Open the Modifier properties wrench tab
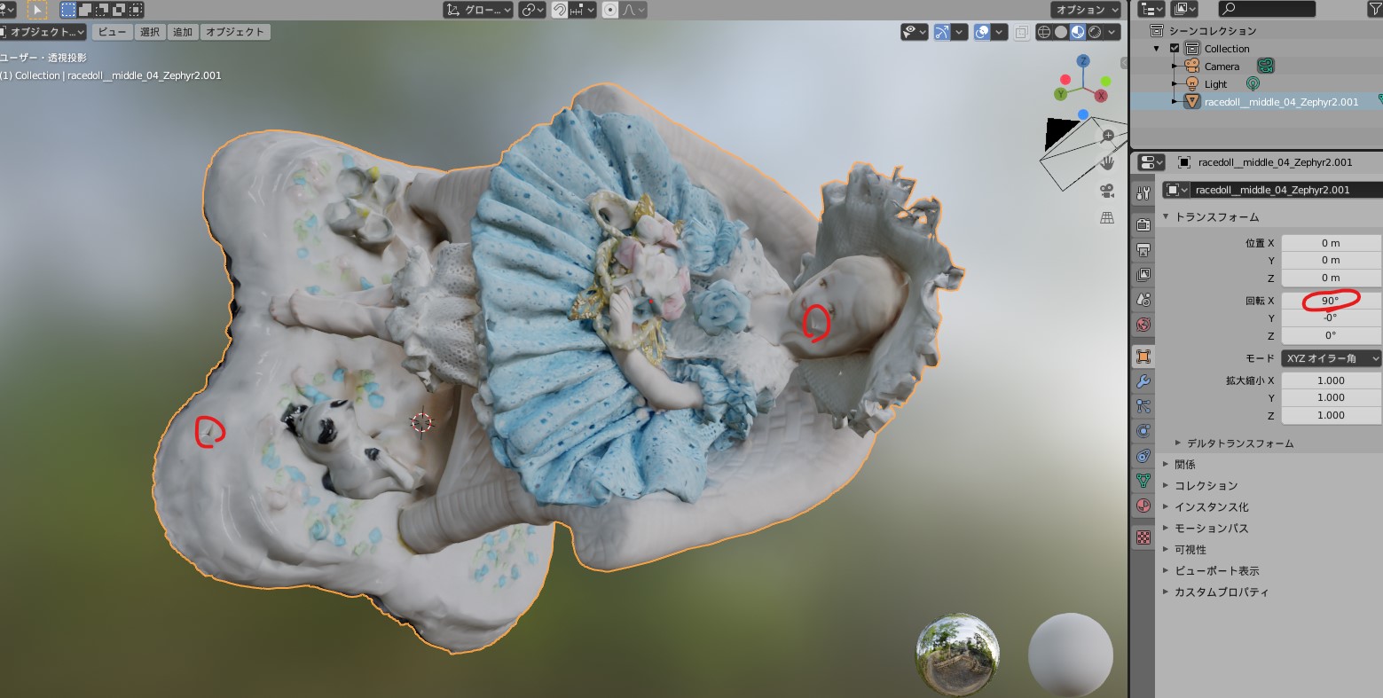Screen dimensions: 1383x698 [x=1143, y=381]
